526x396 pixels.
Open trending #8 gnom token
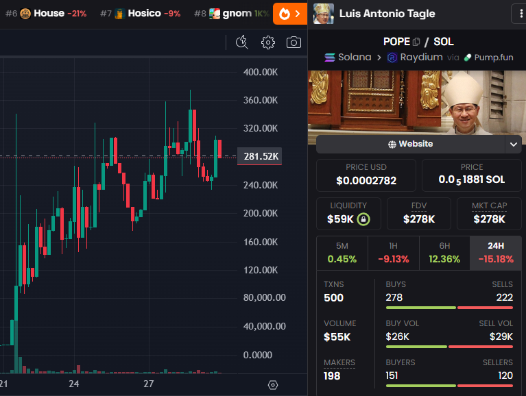(232, 14)
